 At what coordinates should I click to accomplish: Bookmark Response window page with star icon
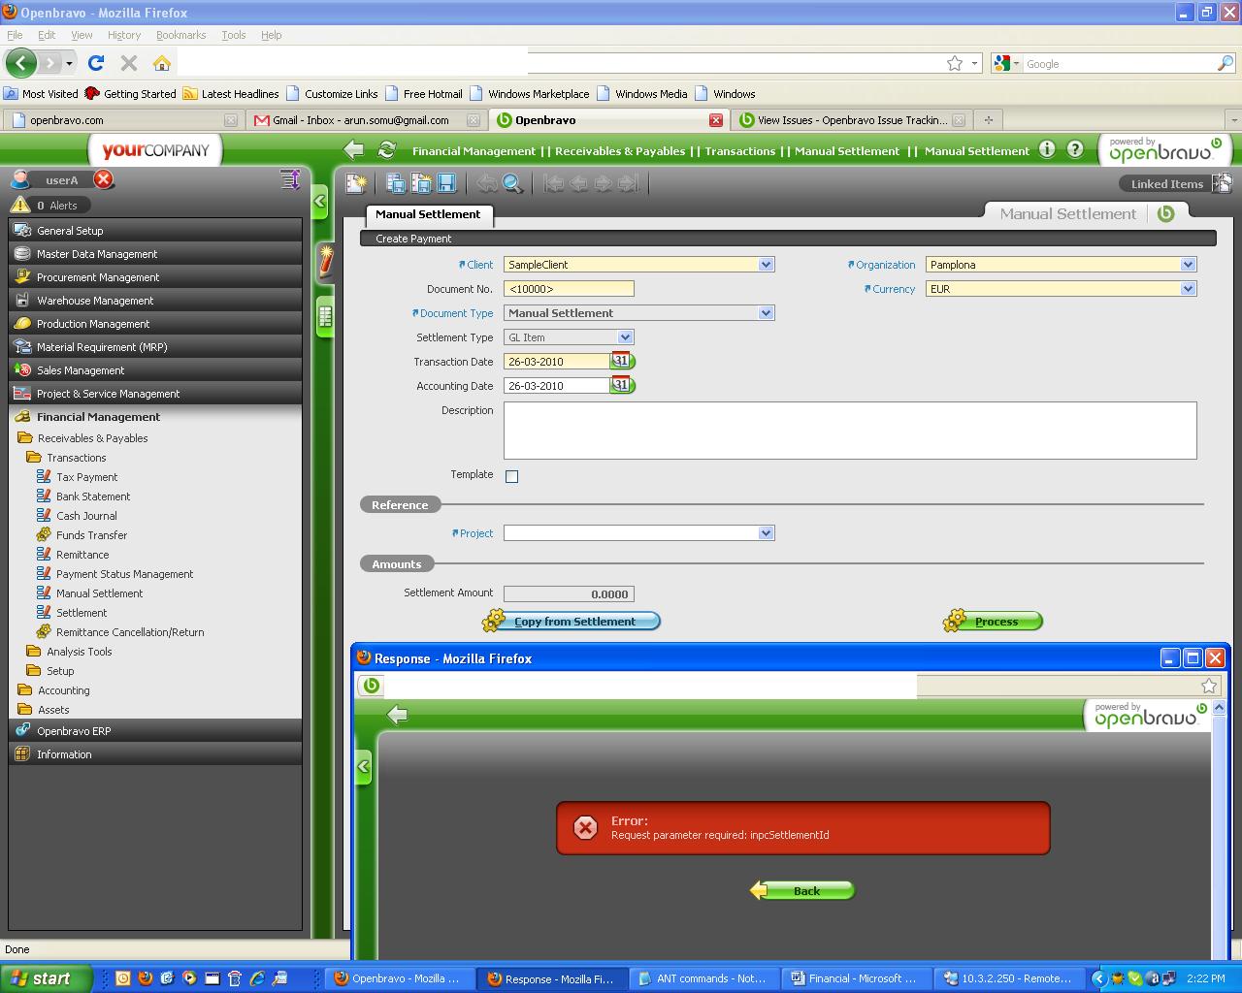1209,686
